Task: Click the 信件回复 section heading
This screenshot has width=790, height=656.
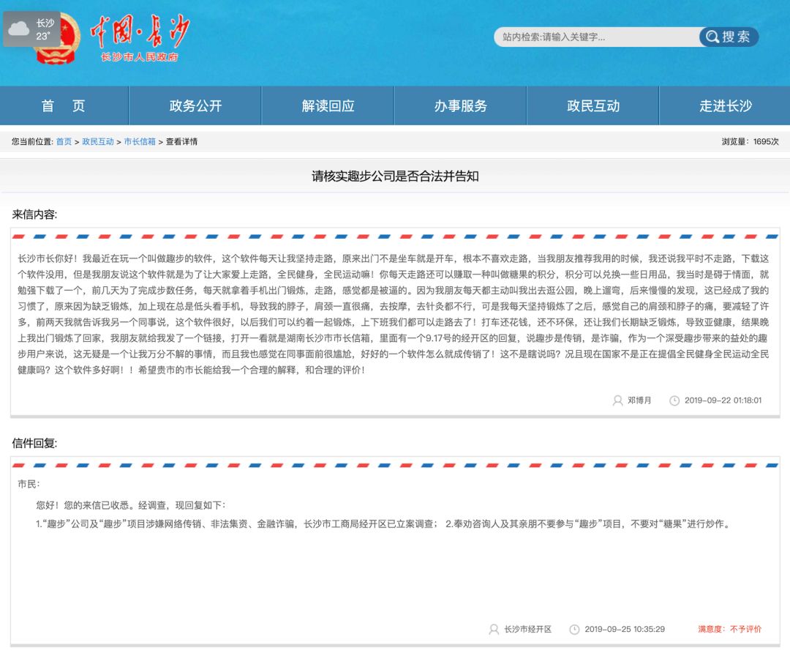Action: [34, 443]
